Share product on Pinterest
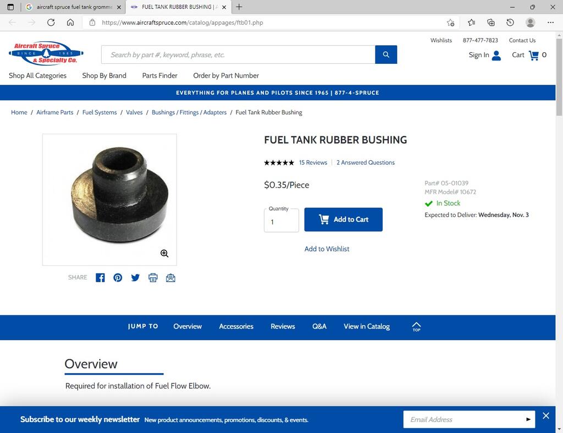This screenshot has width=563, height=433. click(x=118, y=278)
